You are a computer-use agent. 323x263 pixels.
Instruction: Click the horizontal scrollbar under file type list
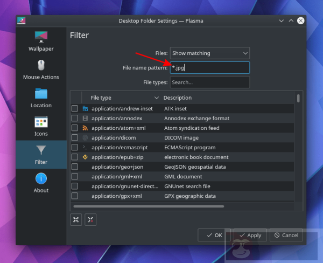click(149, 206)
